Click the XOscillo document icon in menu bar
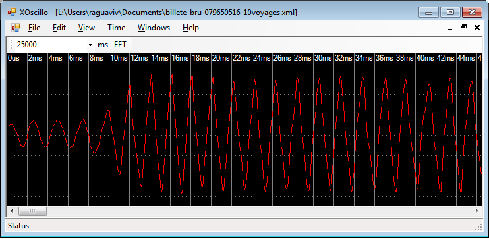Image resolution: width=489 pixels, height=239 pixels. 15,28
